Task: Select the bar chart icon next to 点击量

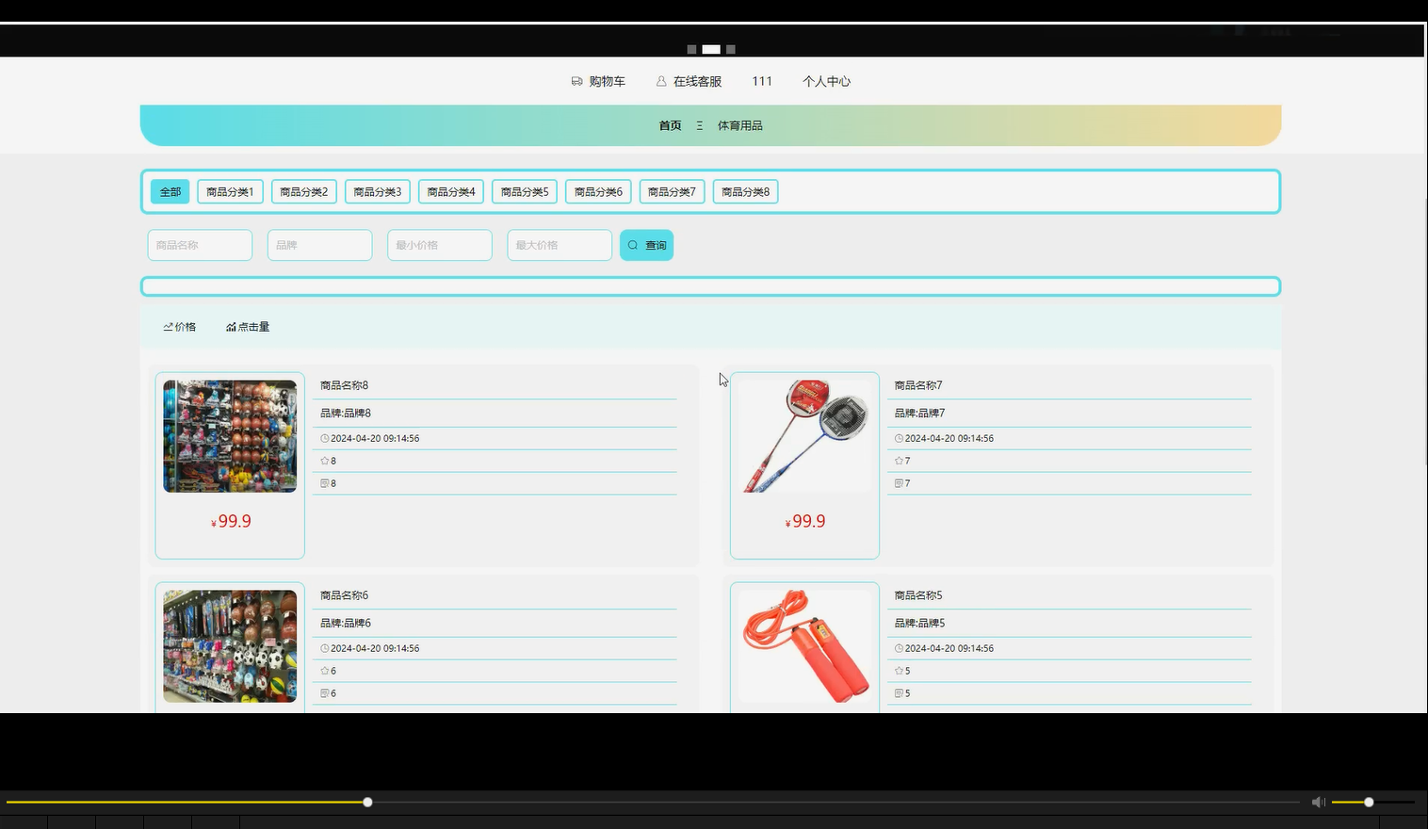Action: coord(231,326)
